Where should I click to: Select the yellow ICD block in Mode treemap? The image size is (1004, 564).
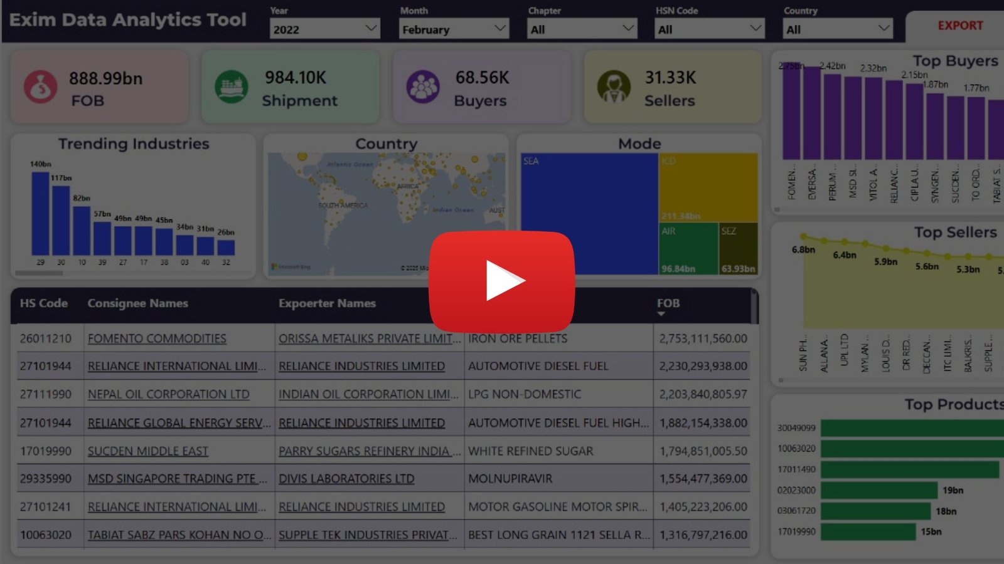tap(708, 187)
